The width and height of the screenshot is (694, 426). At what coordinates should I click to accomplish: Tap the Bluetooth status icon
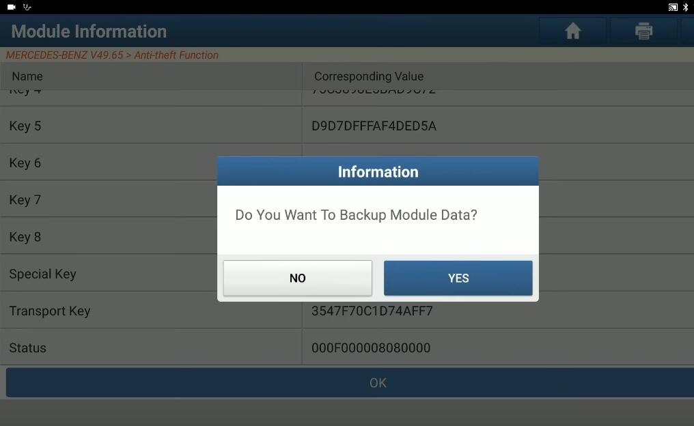point(686,7)
